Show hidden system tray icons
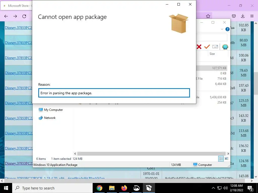This screenshot has height=193, width=258. (x=213, y=188)
